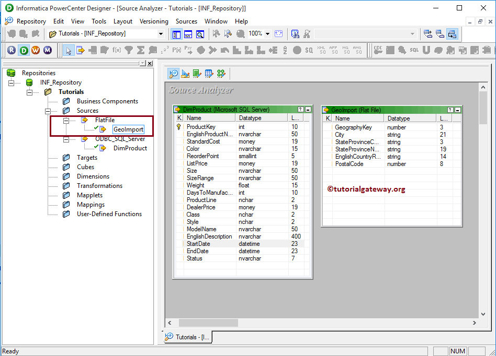This screenshot has width=496, height=356.
Task: Switch to the Tutorials workspace tab
Action: (188, 337)
